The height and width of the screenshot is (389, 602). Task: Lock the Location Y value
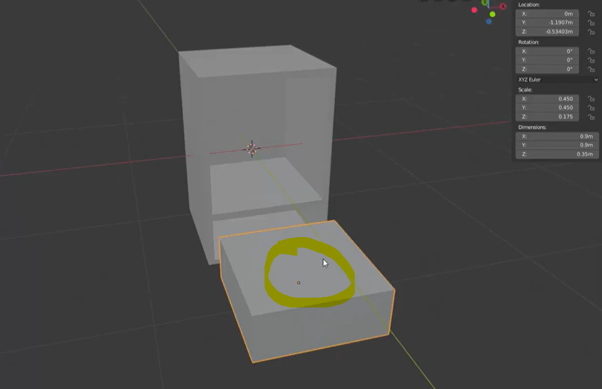[591, 23]
